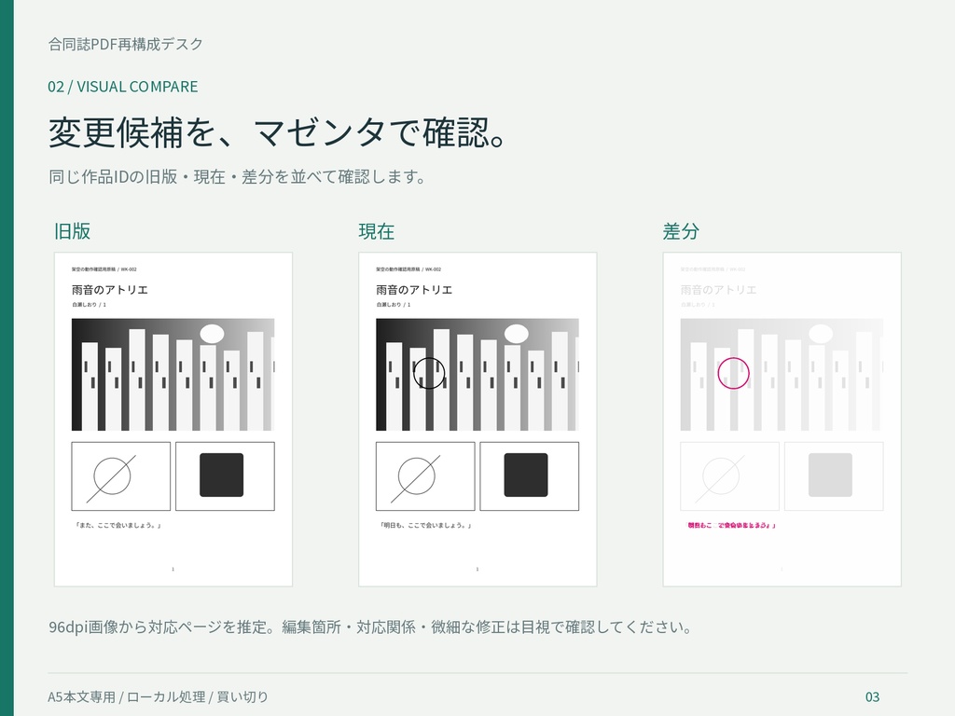Click the magenta circle in the 差分 page
The height and width of the screenshot is (716, 955).
(733, 373)
